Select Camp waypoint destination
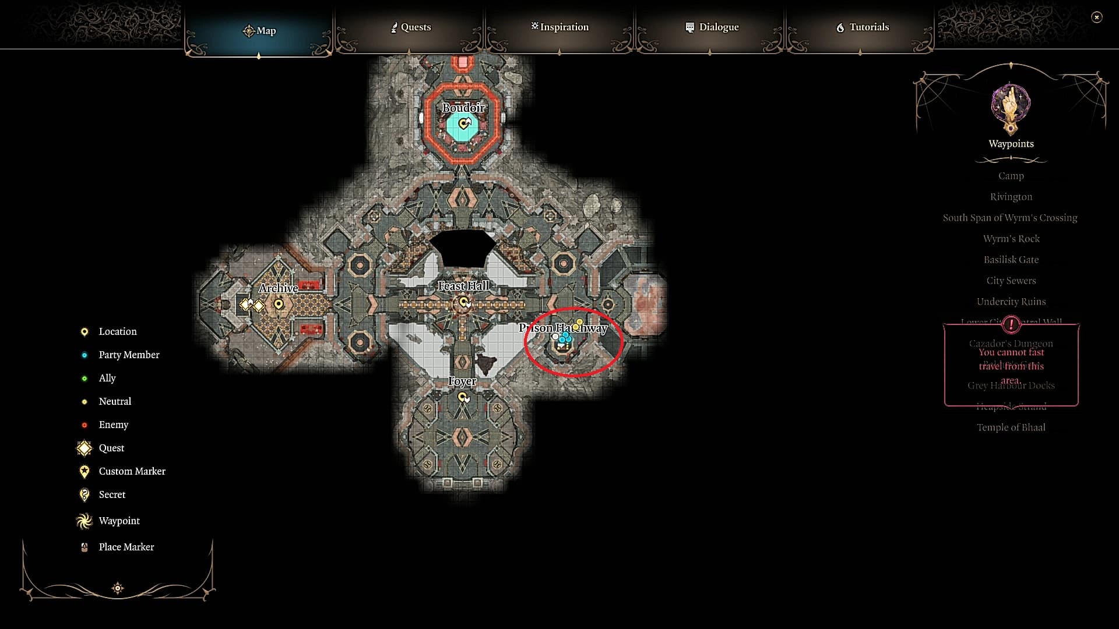 tap(1011, 175)
